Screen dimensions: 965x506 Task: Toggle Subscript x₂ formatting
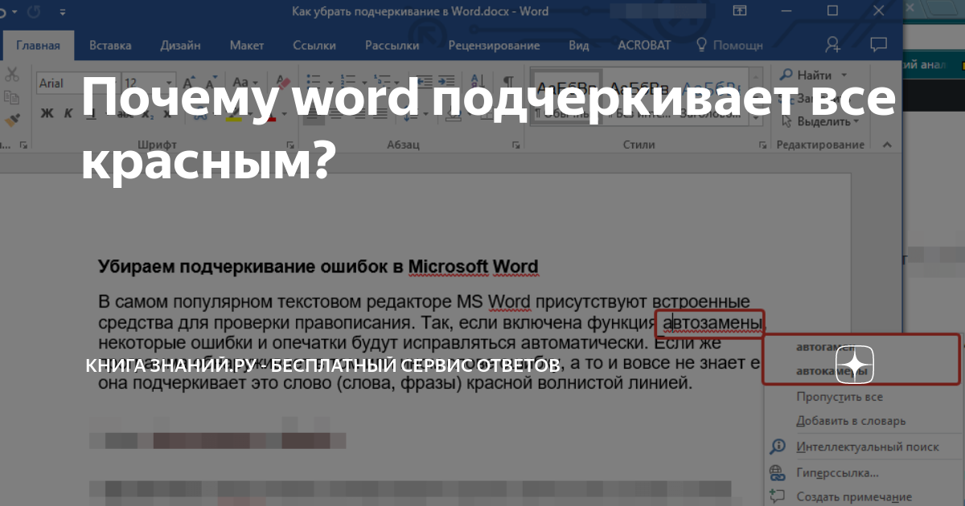(x=147, y=113)
